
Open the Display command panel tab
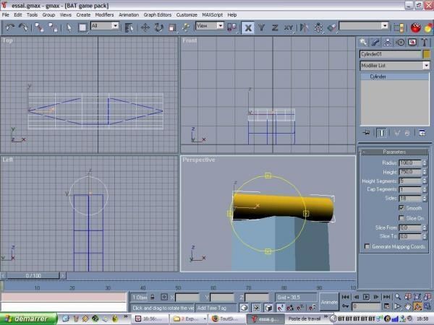412,42
